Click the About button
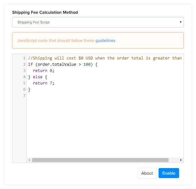The height and width of the screenshot is (189, 196). 147,173
